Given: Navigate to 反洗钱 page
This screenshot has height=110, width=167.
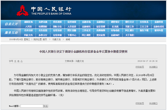Looking at the screenshot, I should coord(115,27).
